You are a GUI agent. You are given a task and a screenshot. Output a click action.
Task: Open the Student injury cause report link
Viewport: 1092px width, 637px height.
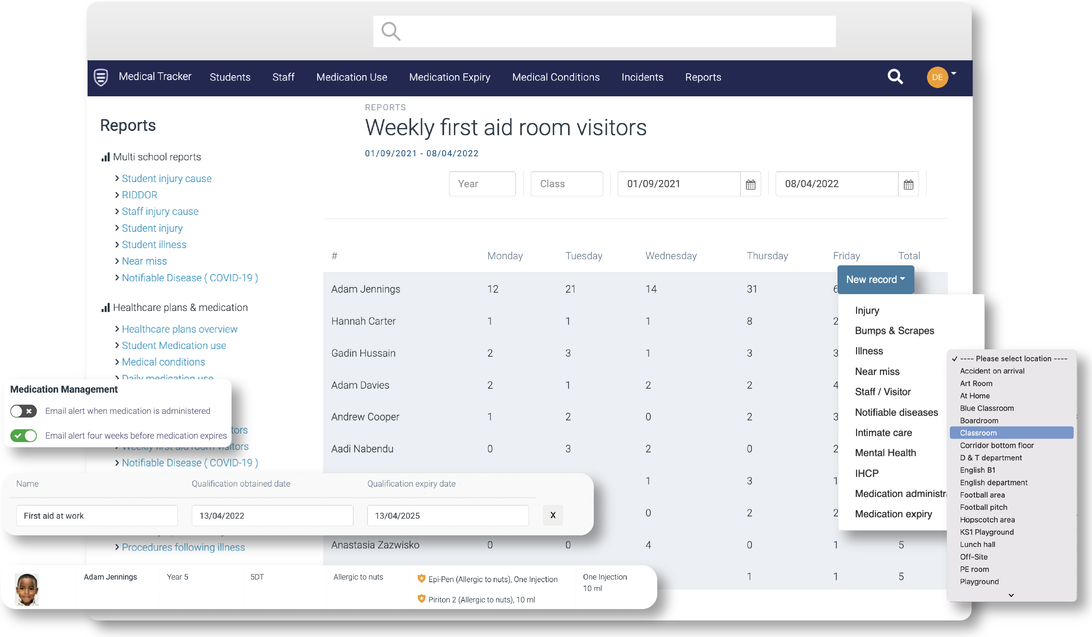point(166,178)
